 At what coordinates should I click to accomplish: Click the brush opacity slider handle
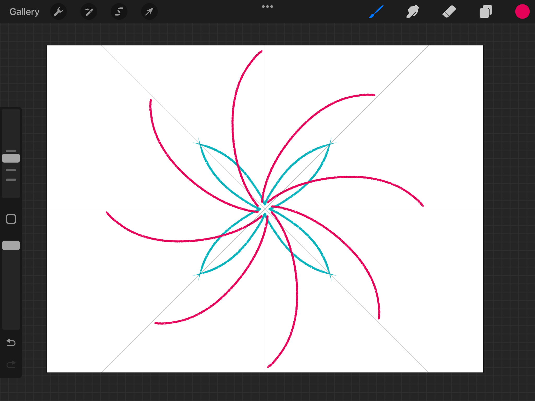click(11, 245)
